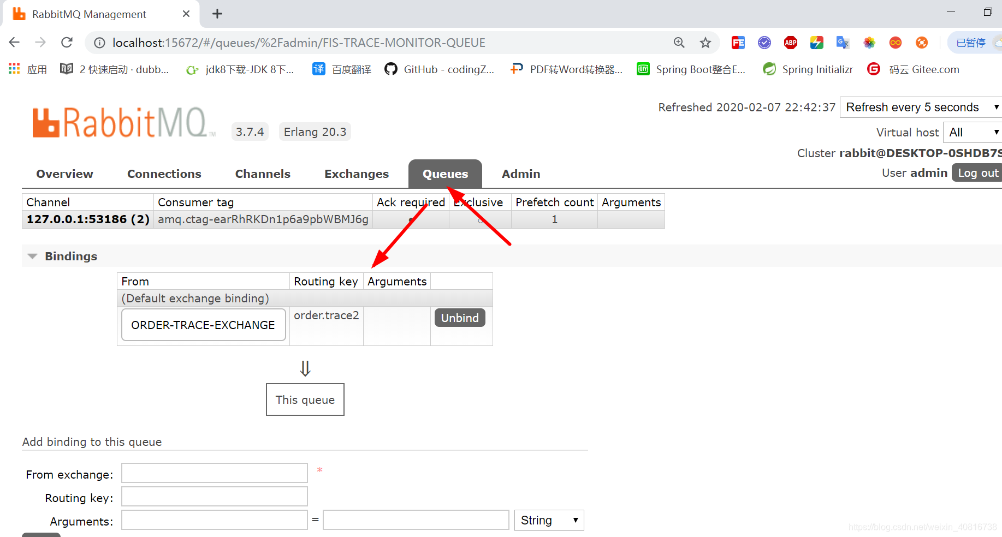Close the RabbitMQ Management tab

(x=186, y=14)
